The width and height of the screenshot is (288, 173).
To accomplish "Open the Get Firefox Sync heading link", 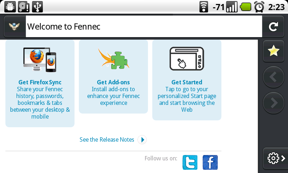I will coord(40,82).
